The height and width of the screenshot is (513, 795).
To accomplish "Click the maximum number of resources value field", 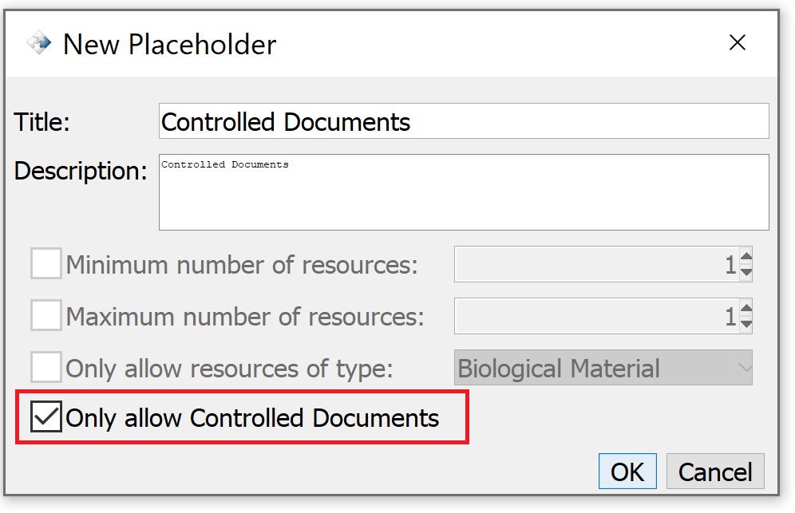I will [x=595, y=317].
